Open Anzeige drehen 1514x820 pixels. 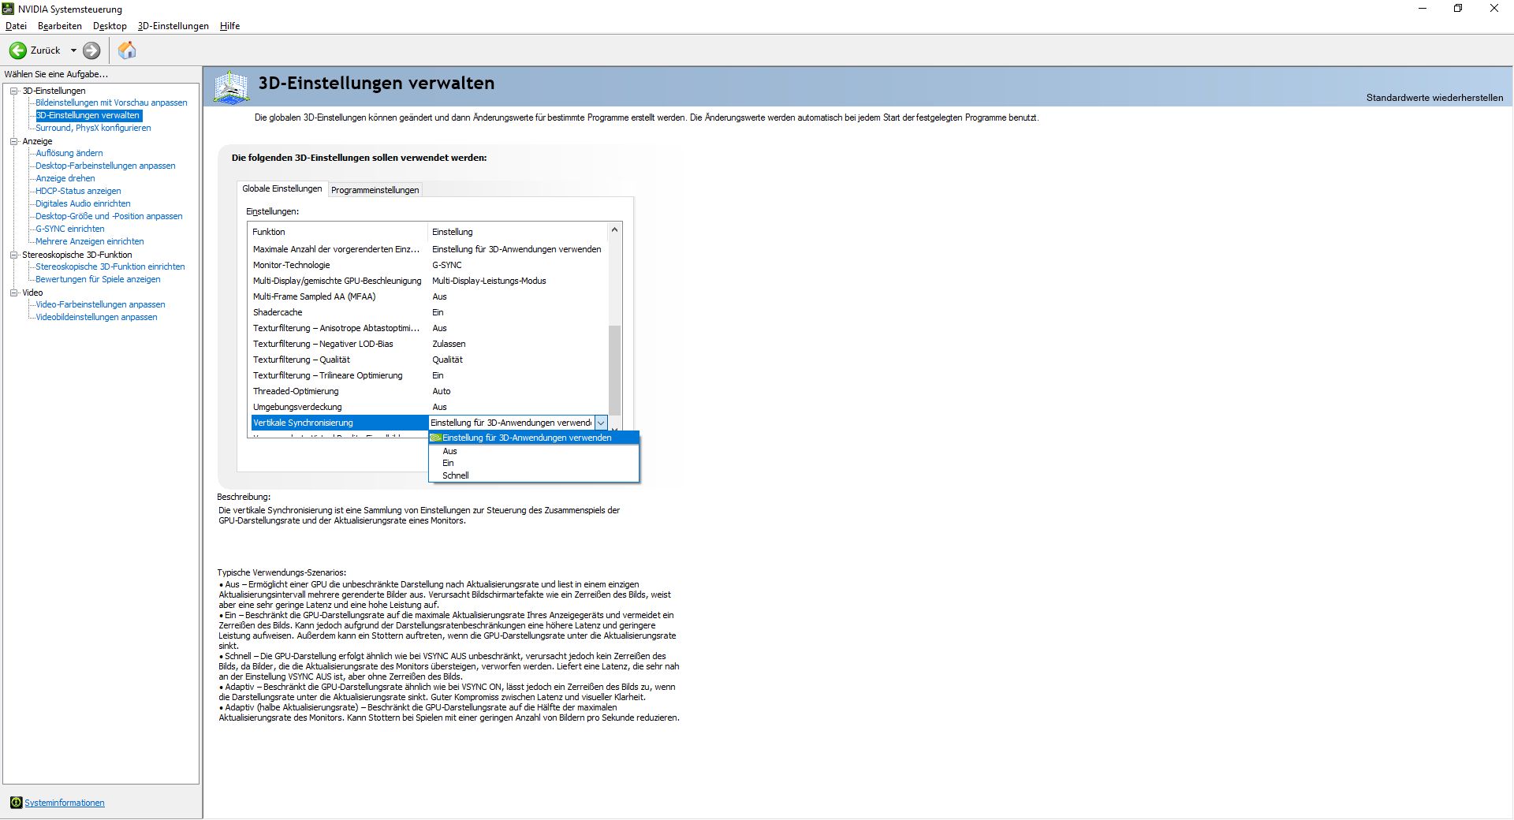coord(65,178)
